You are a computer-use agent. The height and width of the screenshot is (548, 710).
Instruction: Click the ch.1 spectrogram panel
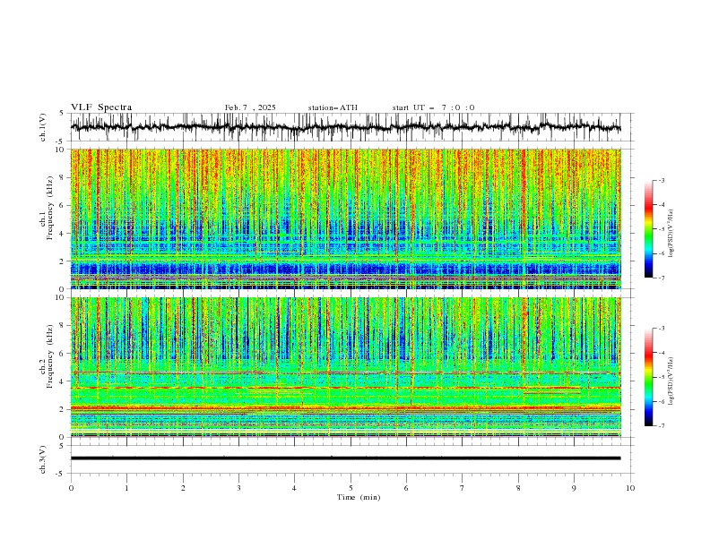346,218
